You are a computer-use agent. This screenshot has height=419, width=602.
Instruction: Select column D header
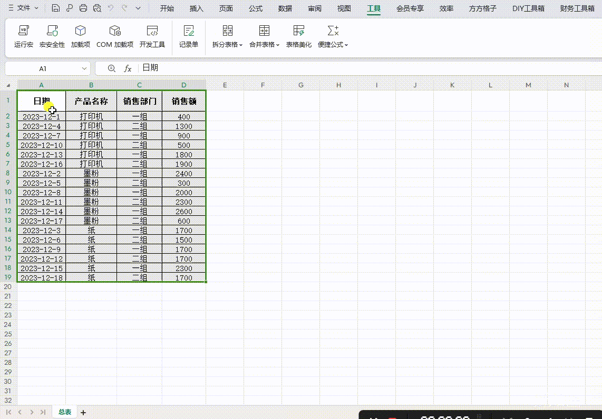coord(184,85)
